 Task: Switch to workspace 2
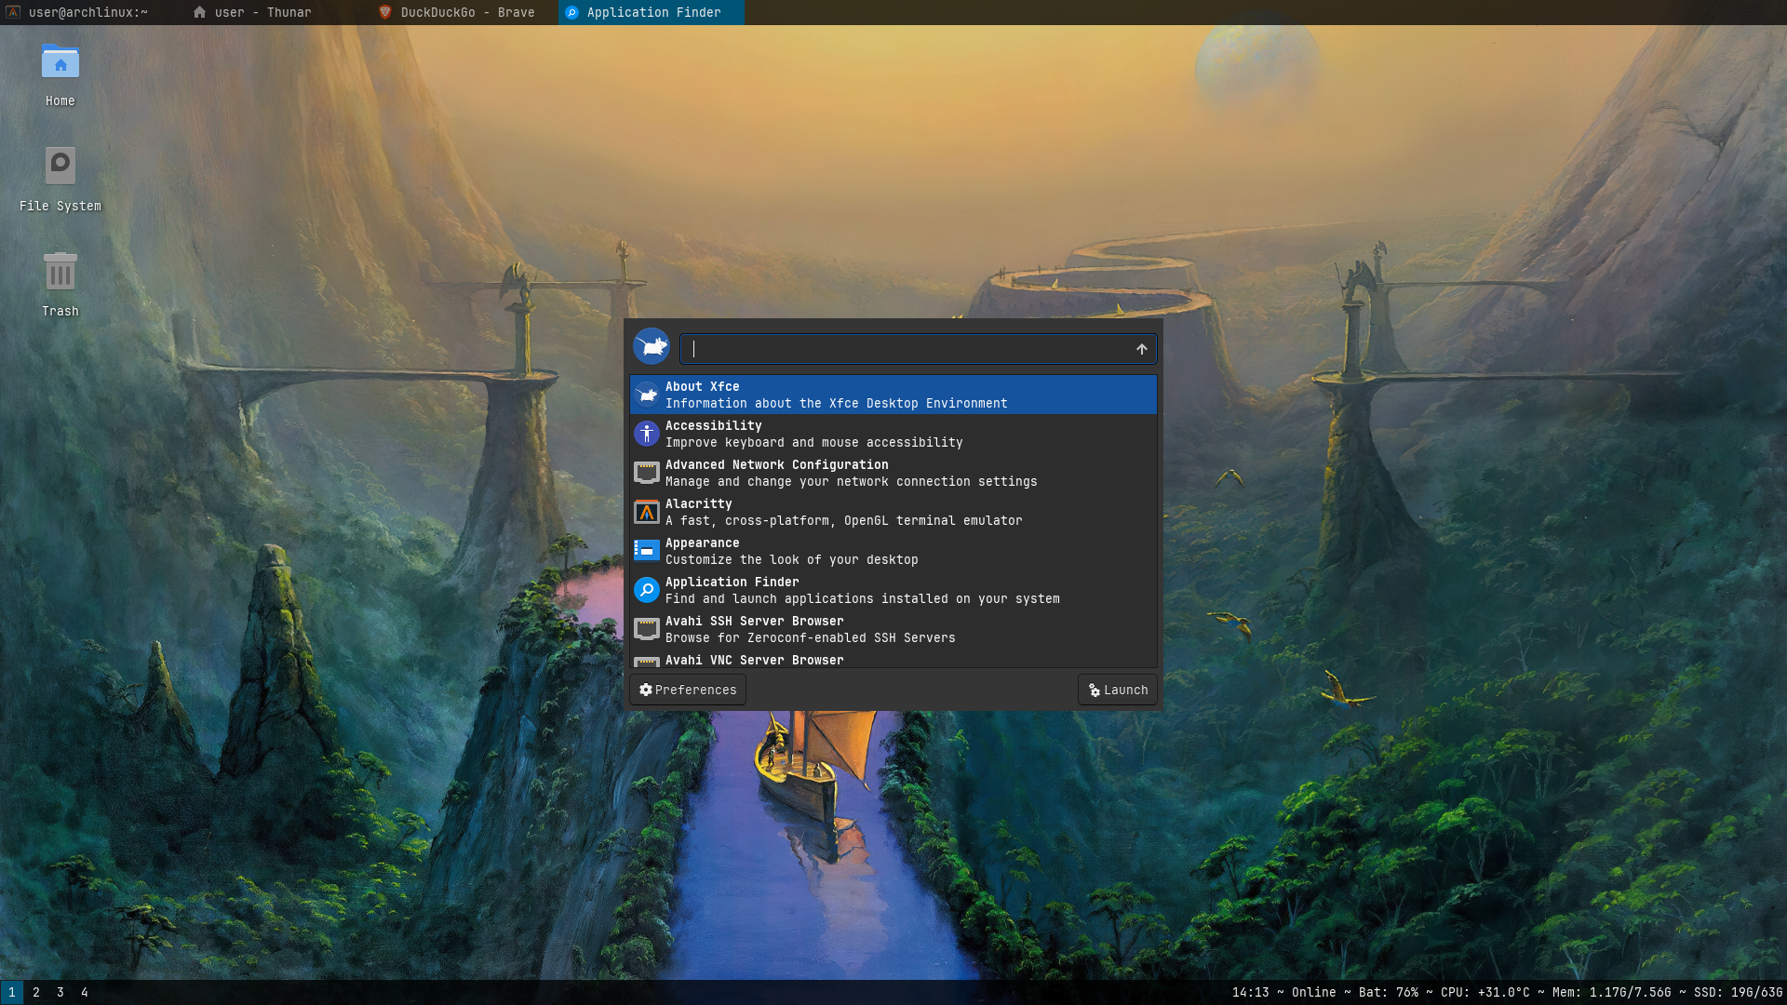tap(36, 992)
